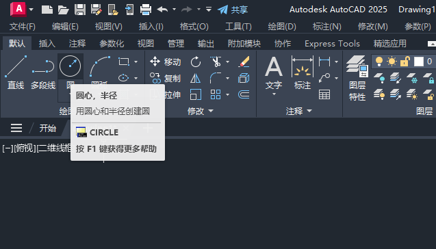Select the leader tool icon
Screen dimensions: 436x249
click(x=324, y=78)
